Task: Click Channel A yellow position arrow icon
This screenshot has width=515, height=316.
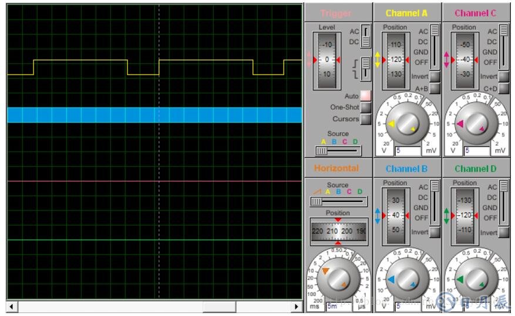Action: tap(378, 60)
